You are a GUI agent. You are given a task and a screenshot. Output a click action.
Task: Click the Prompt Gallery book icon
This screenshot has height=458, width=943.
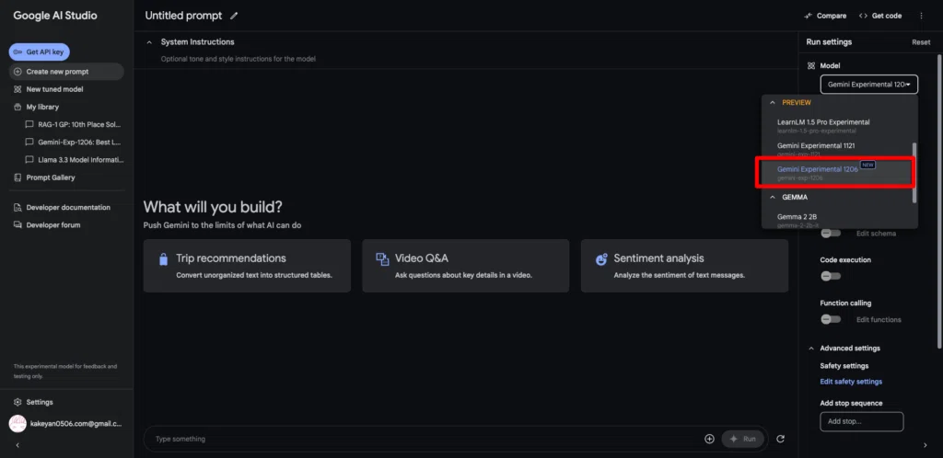17,177
